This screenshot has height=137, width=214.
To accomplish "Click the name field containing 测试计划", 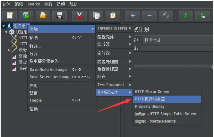I will pyautogui.click(x=178, y=40).
